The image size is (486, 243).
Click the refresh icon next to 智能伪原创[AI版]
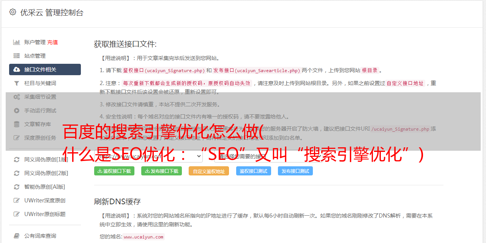pos(17,187)
